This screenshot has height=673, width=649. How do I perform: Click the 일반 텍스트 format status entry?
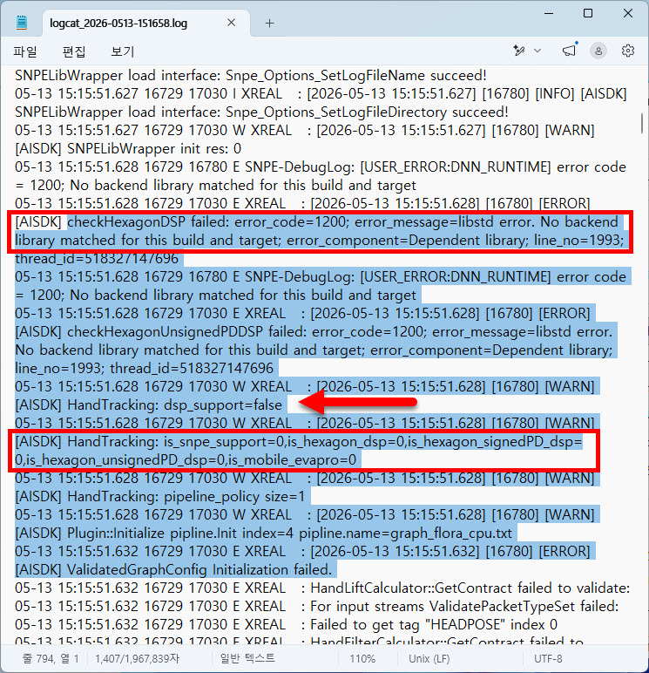pyautogui.click(x=247, y=658)
